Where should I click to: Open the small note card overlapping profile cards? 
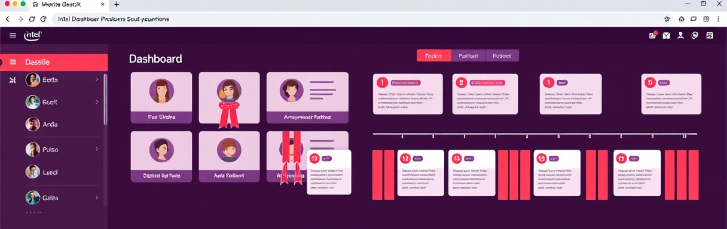click(329, 172)
